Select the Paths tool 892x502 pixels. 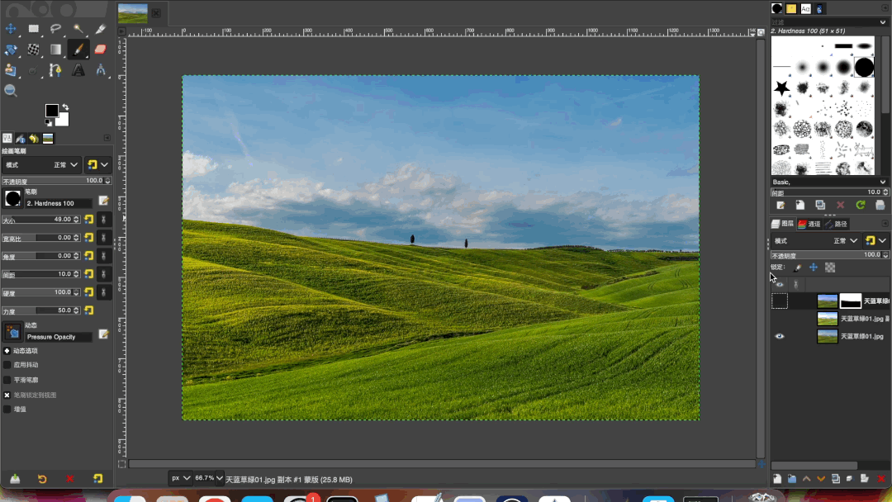pos(56,70)
